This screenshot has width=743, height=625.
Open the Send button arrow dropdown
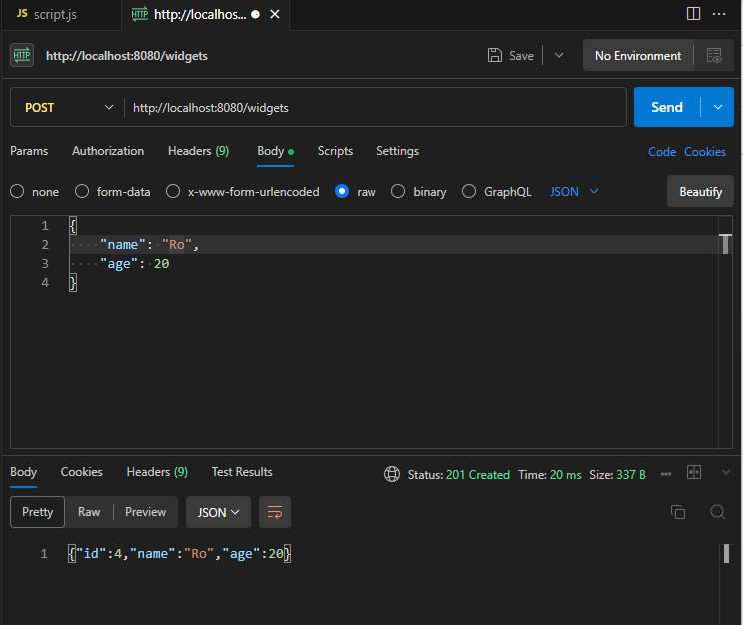717,107
